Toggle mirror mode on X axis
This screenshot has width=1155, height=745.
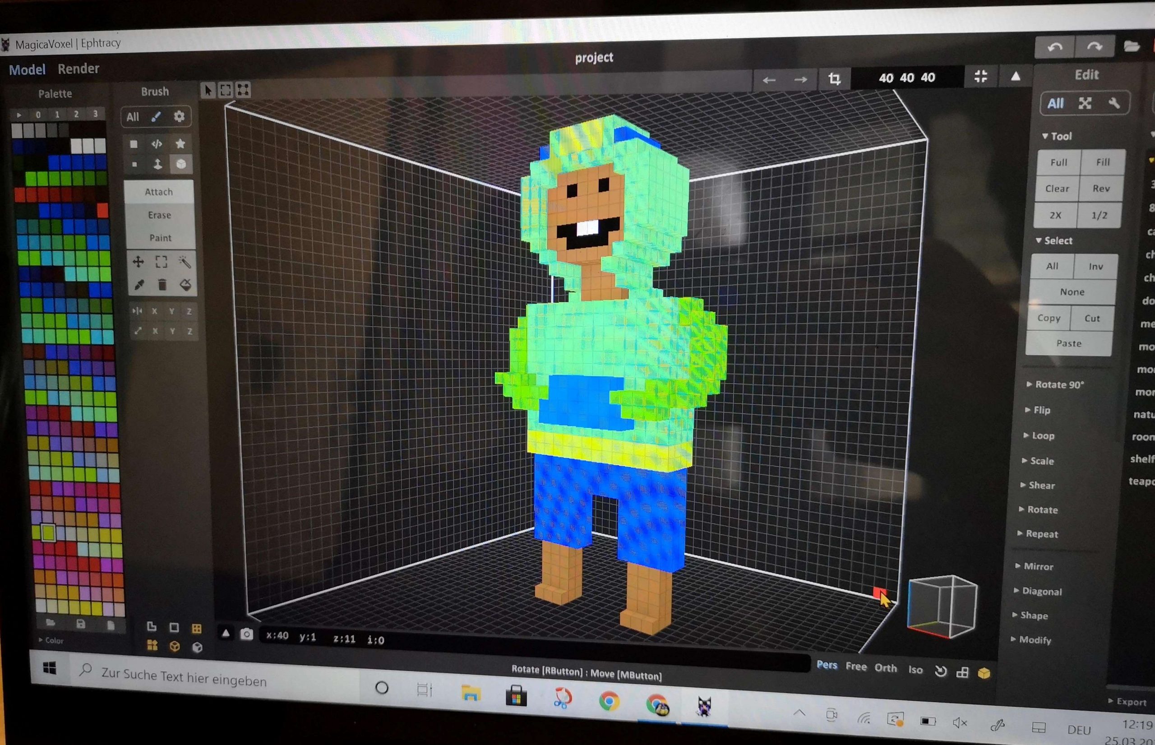(x=154, y=311)
